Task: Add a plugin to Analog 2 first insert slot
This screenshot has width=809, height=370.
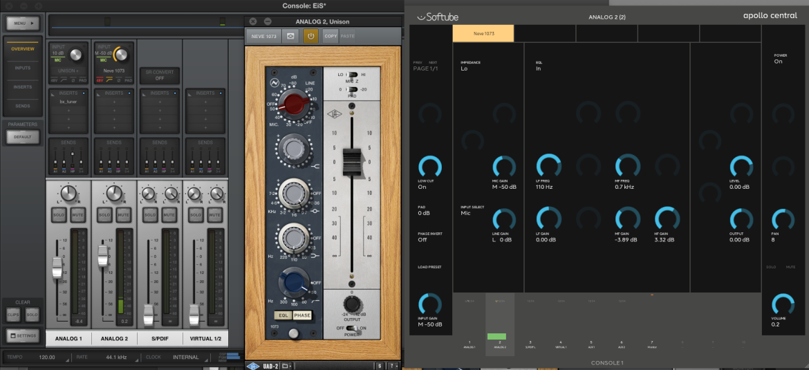Action: (x=114, y=102)
